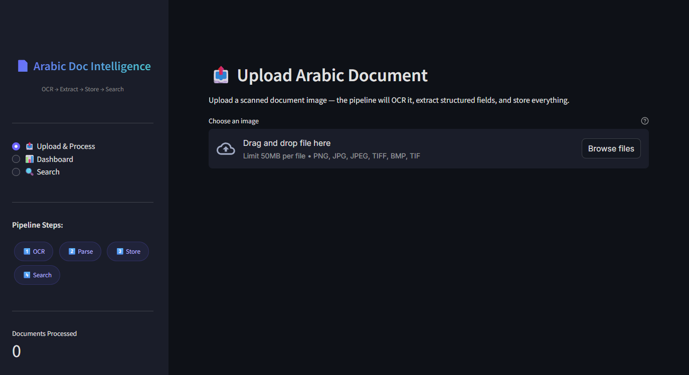Click the Search pipeline step chip

coord(37,275)
